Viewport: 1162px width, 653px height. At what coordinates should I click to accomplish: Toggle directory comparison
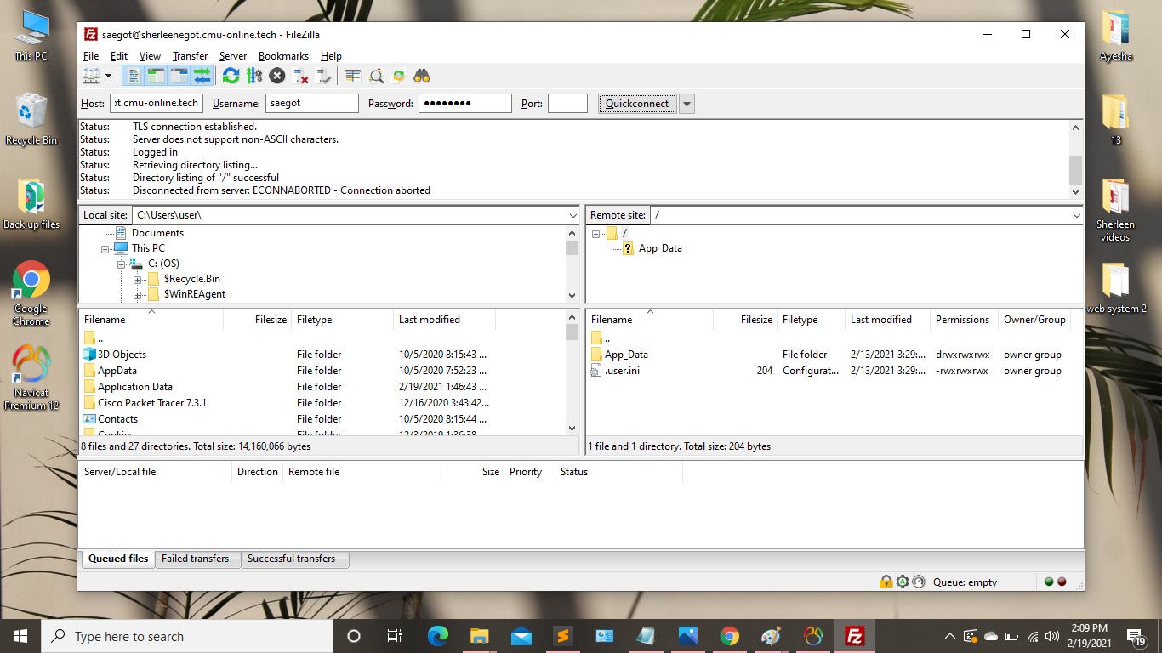point(376,77)
